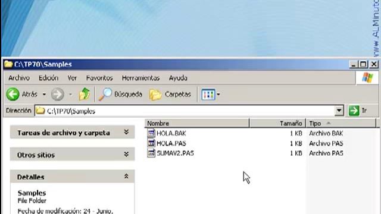Image resolution: width=381 pixels, height=214 pixels.
Task: Click the Views icon in toolbar
Action: click(x=208, y=94)
